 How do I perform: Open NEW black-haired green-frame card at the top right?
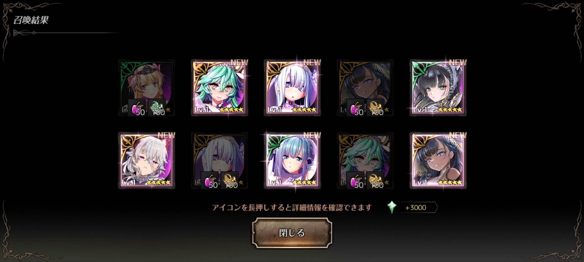(x=438, y=87)
